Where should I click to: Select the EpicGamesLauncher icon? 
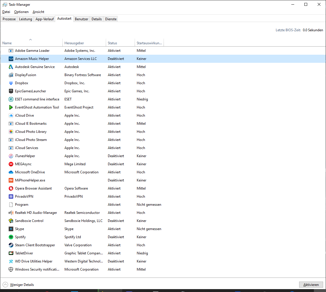point(11,91)
